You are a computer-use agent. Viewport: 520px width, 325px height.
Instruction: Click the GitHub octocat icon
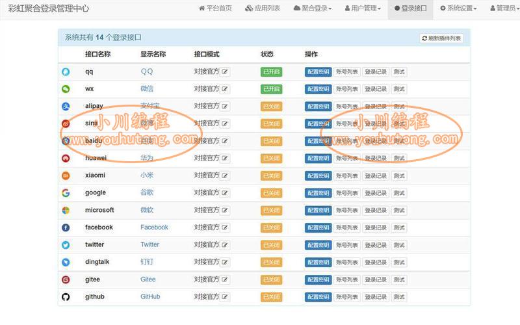coord(66,297)
